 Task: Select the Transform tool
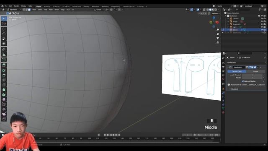click(4, 44)
